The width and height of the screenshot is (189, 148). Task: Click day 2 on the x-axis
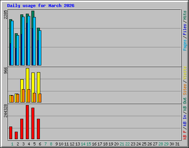(18, 144)
